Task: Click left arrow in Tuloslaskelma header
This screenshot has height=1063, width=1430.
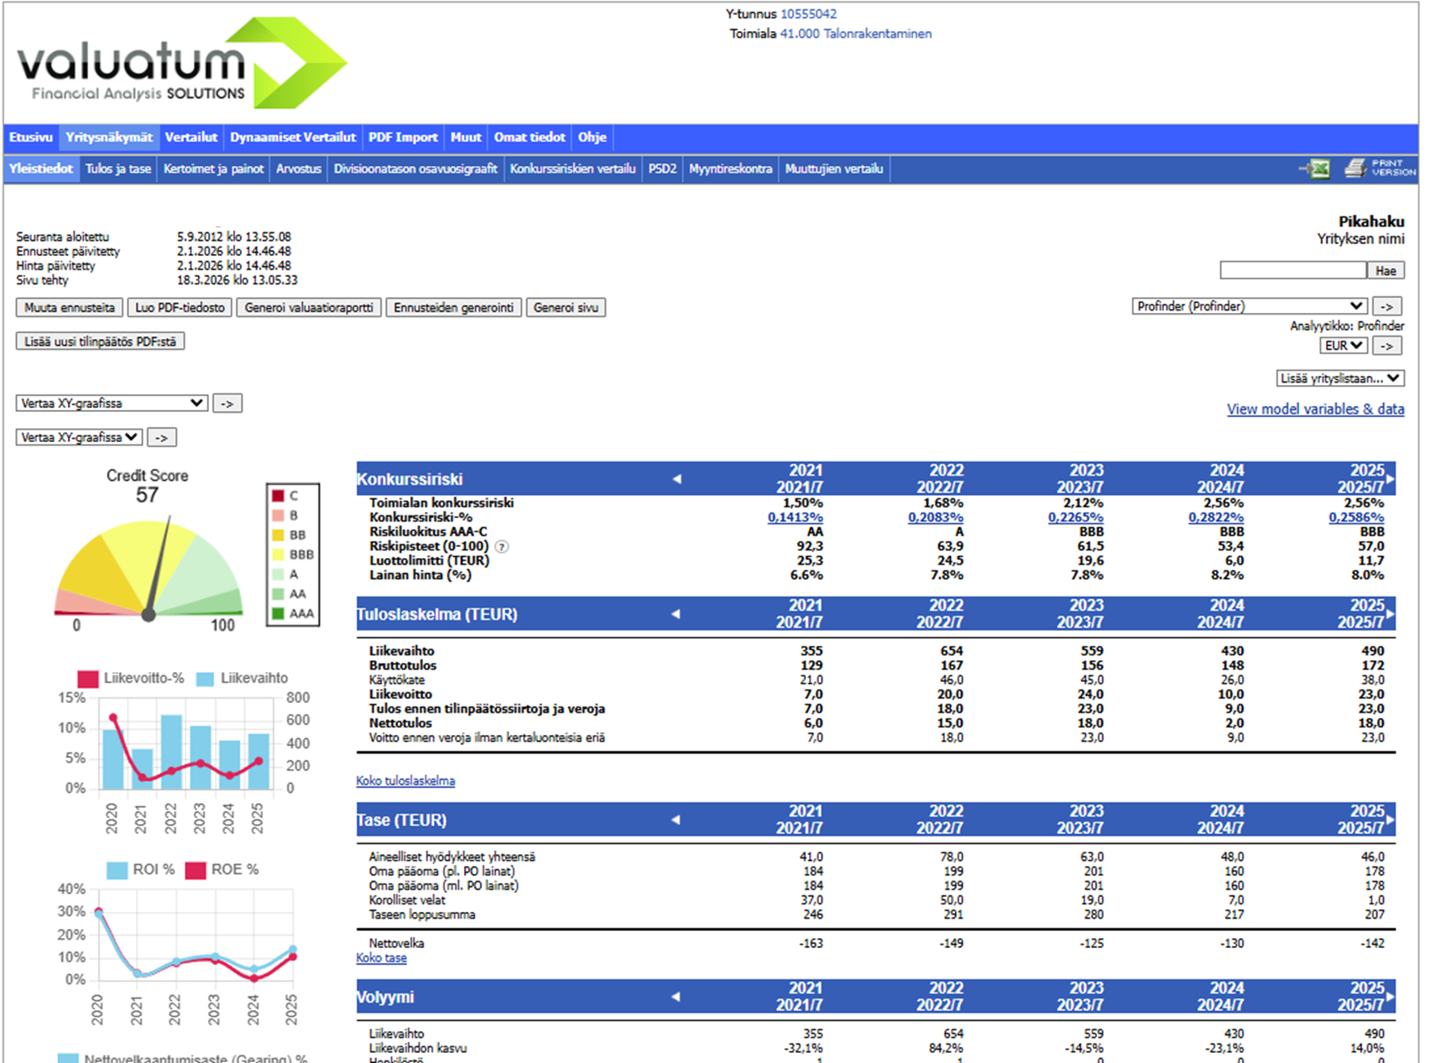Action: point(676,614)
